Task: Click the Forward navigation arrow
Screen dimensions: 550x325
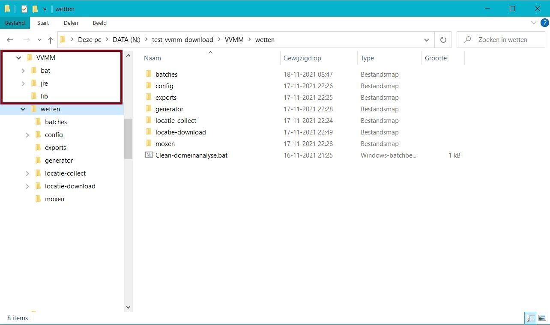Action: pyautogui.click(x=27, y=40)
